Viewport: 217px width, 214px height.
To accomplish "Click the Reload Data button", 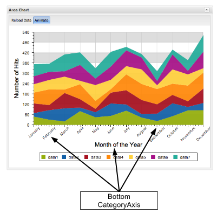I will click(21, 20).
